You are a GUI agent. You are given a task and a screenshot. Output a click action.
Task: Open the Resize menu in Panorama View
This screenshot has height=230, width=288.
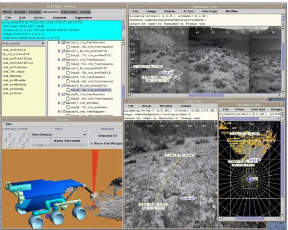(170, 11)
